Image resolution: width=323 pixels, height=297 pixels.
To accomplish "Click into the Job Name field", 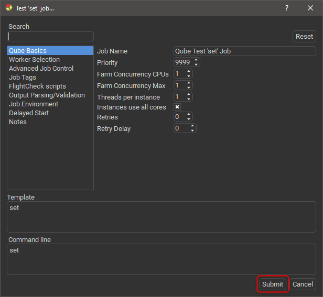I will 244,51.
